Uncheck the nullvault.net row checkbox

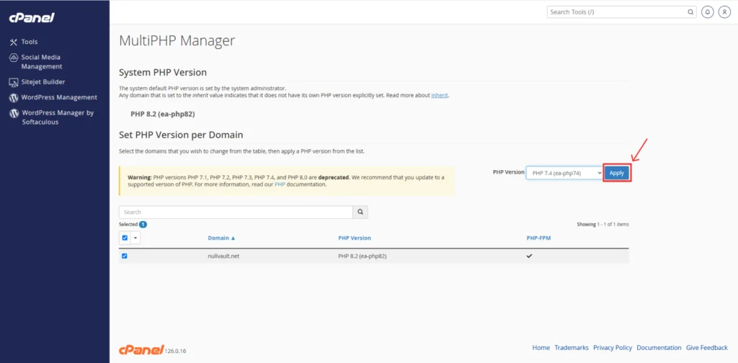124,256
